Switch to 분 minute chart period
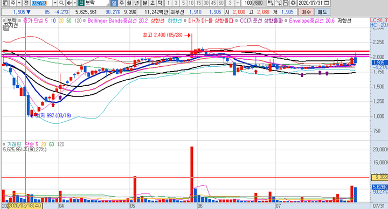Screen dimensions: 388x209 pyautogui.click(x=145, y=3)
